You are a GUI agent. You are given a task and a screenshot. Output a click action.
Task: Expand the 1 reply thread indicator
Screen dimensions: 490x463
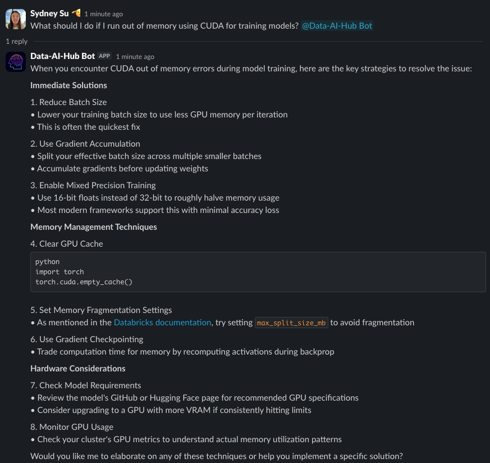(x=17, y=41)
